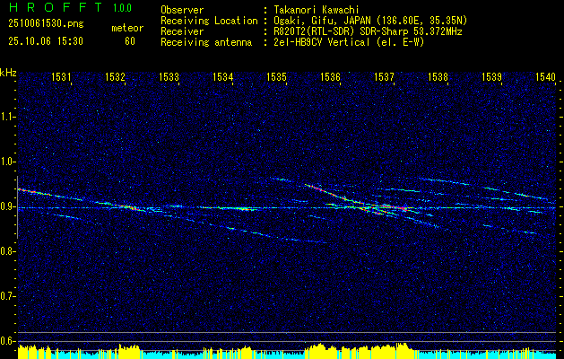Click the Receiving antenna label
Image resolution: width=564 pixels, height=359 pixels.
pyautogui.click(x=206, y=42)
